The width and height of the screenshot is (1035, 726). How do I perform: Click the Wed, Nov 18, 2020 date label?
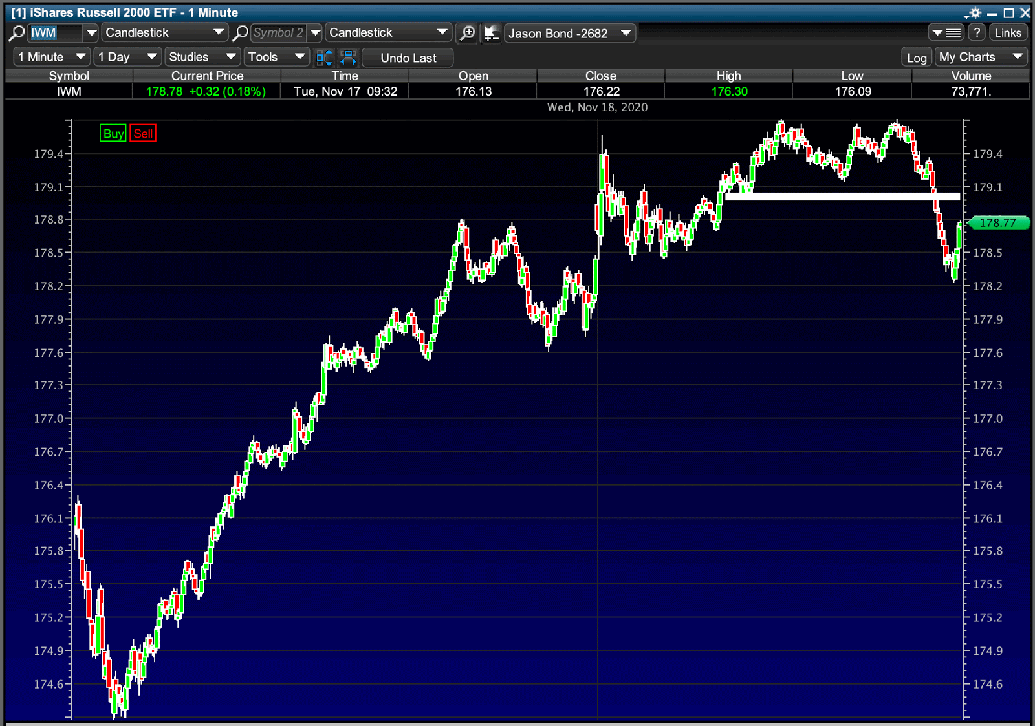point(597,107)
